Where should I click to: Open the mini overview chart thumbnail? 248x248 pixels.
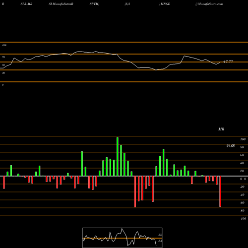click(x=123, y=238)
